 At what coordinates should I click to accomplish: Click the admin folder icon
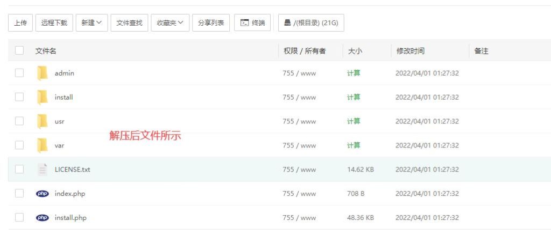43,73
